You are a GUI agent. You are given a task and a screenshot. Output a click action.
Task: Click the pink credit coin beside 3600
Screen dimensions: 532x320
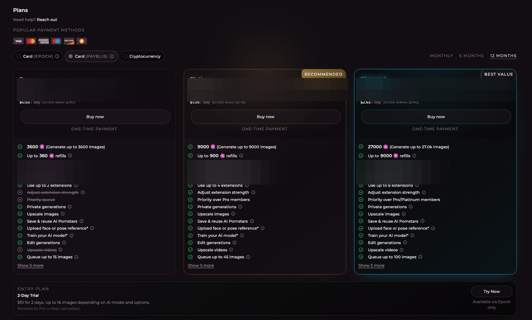click(x=42, y=147)
